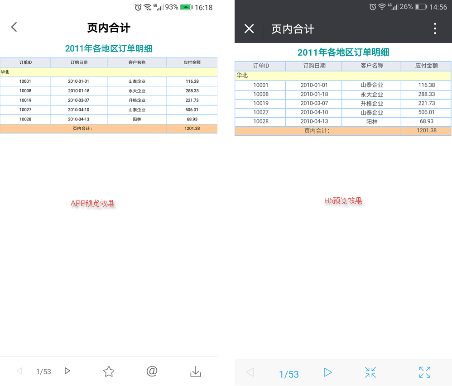The image size is (452, 386).
Task: Go to previous page in APP preview
Action: coord(19,371)
